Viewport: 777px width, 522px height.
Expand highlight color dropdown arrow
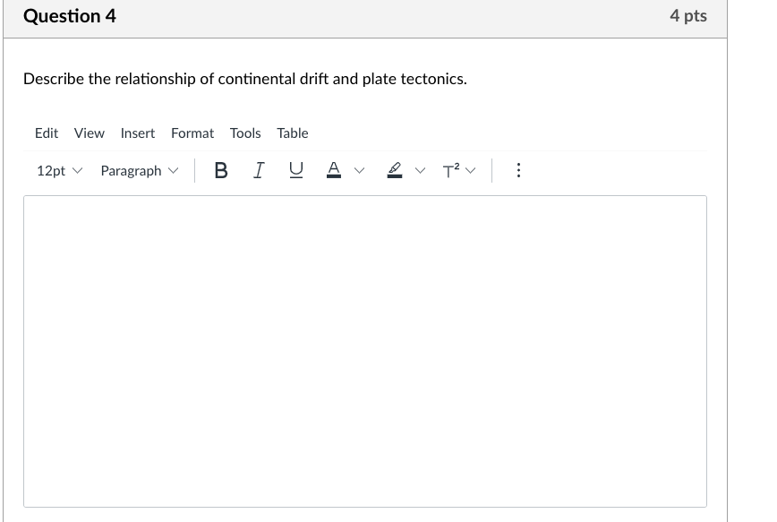click(420, 170)
